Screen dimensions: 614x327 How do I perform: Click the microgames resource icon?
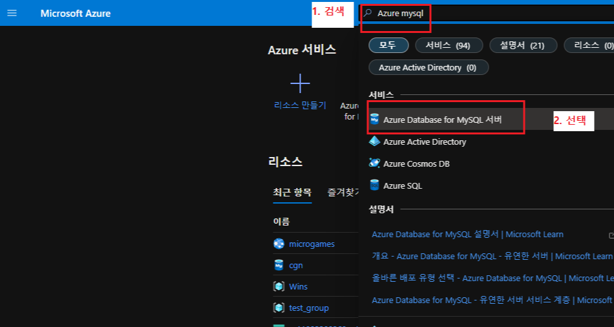tap(279, 244)
